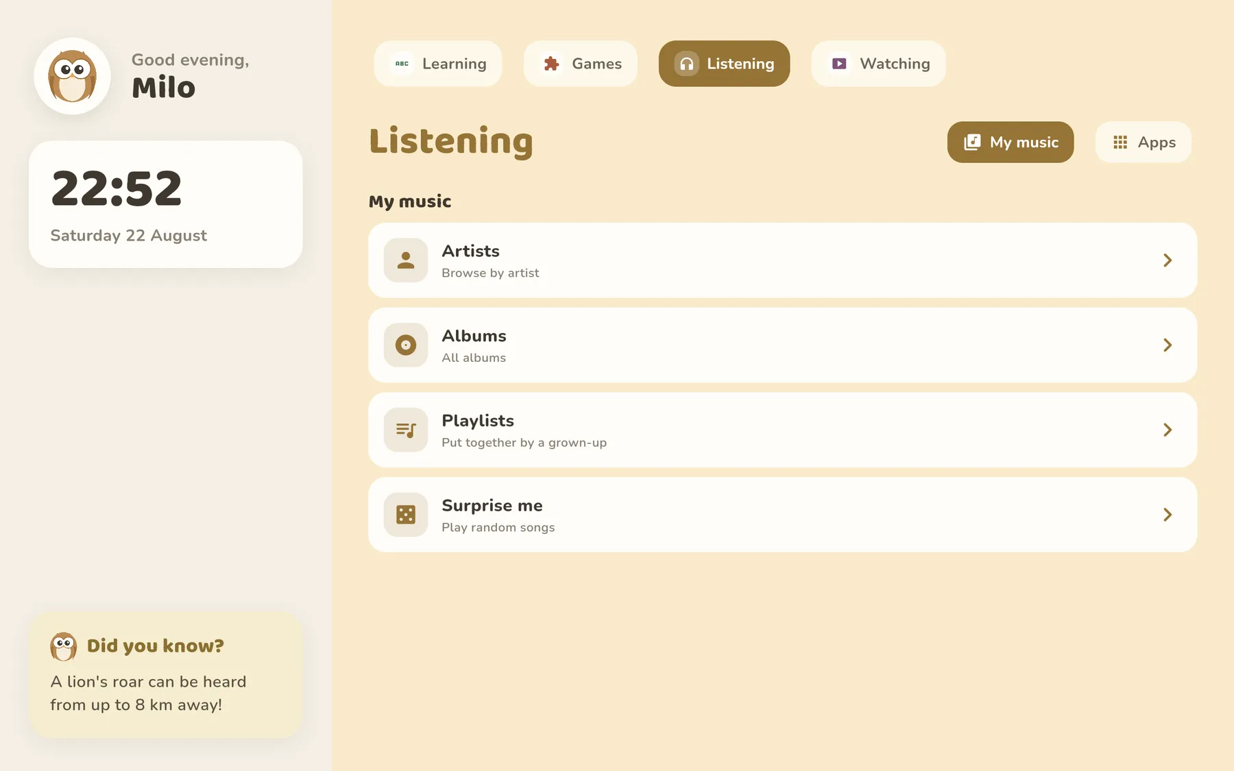This screenshot has width=1234, height=771.
Task: Click the person icon for Artists
Action: click(x=406, y=260)
